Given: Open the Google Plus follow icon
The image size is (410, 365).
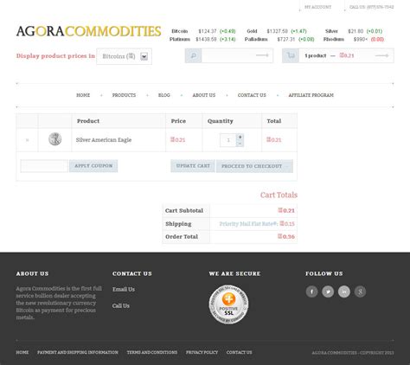Looking at the screenshot, I should 360,291.
